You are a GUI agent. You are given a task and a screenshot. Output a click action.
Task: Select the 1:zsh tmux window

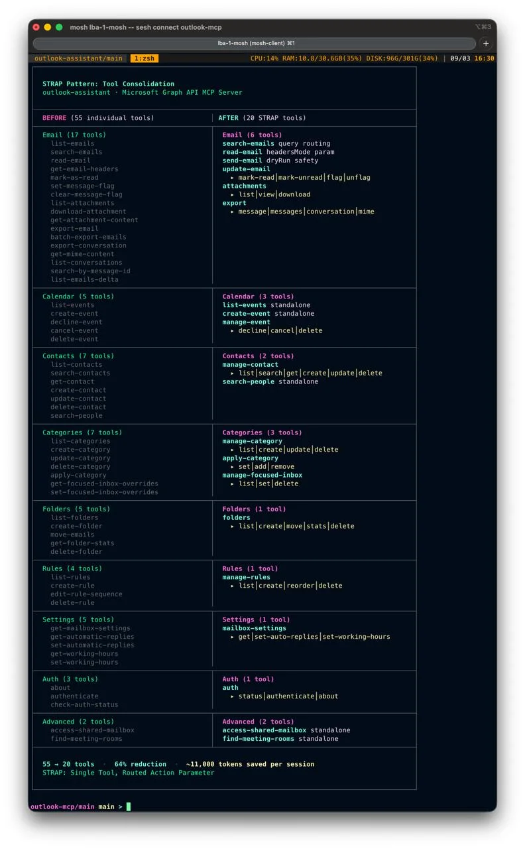coord(144,58)
